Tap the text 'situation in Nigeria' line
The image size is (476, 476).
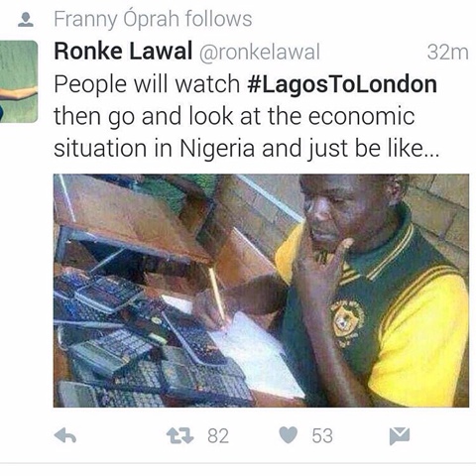(x=154, y=149)
